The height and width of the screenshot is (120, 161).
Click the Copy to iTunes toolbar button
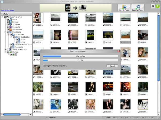(138, 7)
